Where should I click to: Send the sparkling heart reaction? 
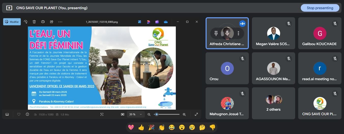(x=131, y=127)
